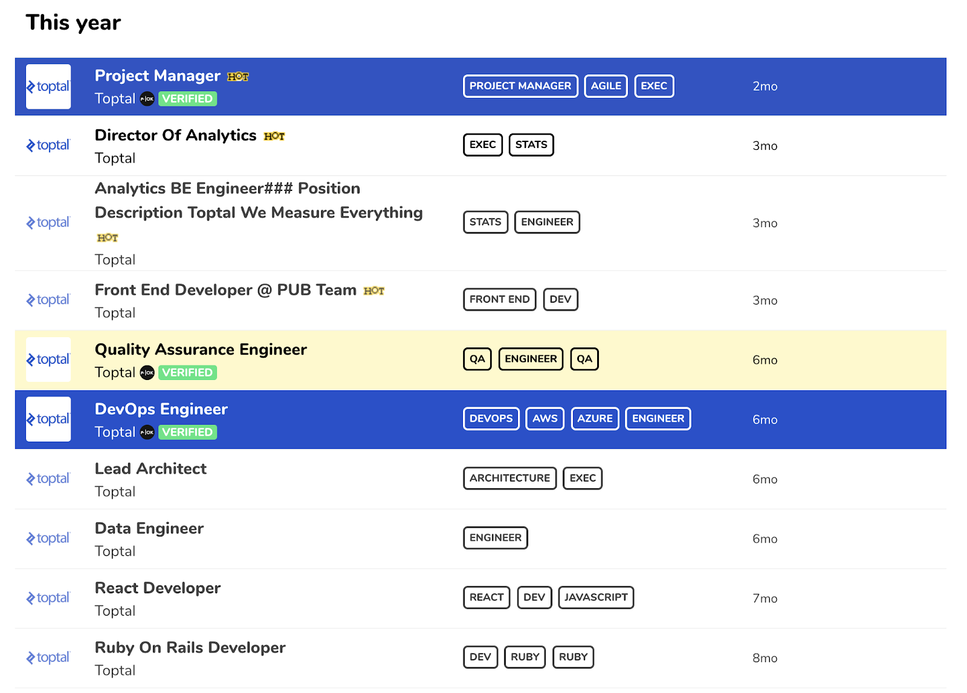Click the round badge icon beside Toptal in the DevOps Engineer row

click(147, 432)
